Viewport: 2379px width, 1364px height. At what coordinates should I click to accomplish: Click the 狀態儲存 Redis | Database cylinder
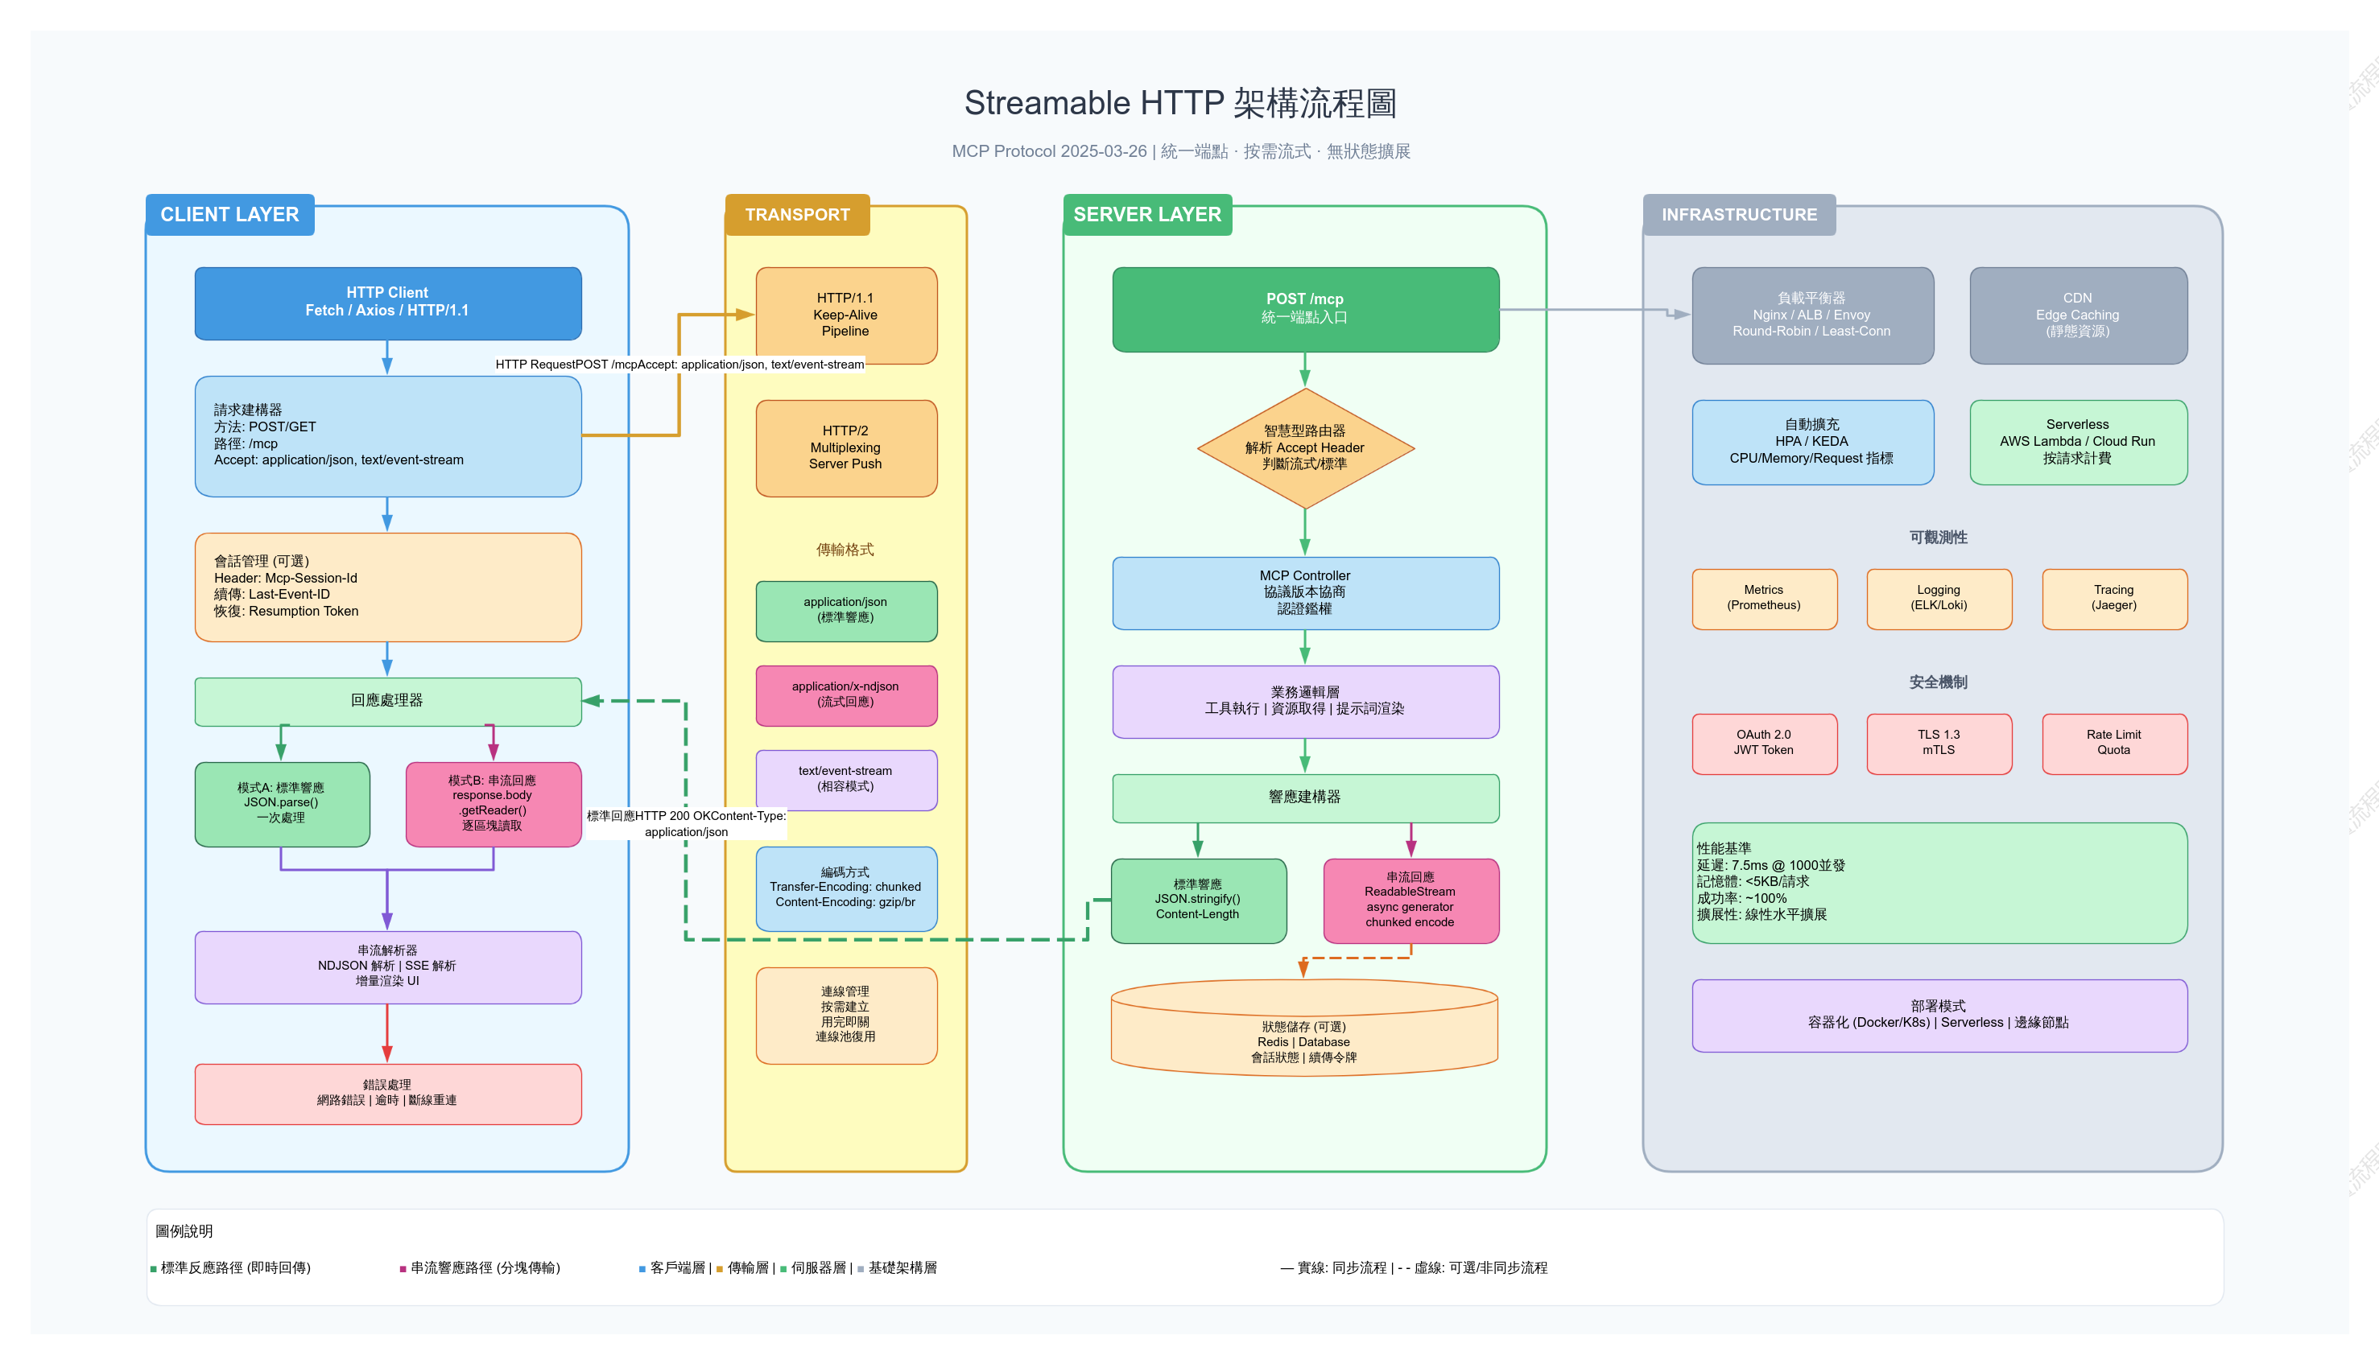click(x=1304, y=1027)
